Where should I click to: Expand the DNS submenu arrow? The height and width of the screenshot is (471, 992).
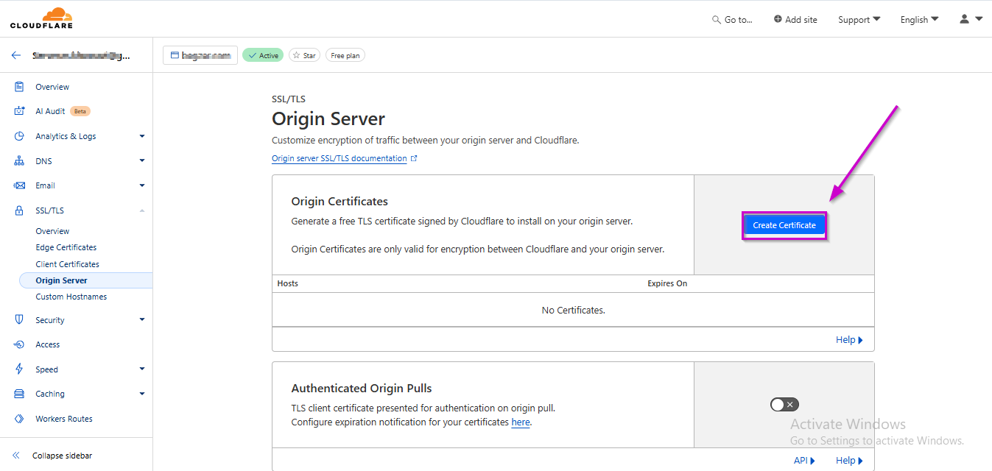click(x=142, y=160)
